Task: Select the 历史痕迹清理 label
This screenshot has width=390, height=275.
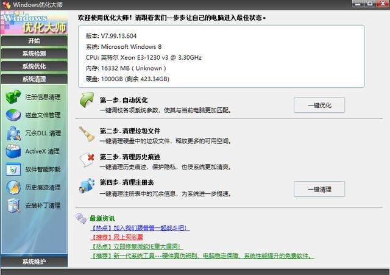Action: click(x=43, y=187)
